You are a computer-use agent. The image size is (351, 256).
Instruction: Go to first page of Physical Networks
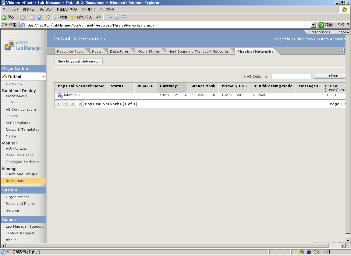pyautogui.click(x=58, y=104)
